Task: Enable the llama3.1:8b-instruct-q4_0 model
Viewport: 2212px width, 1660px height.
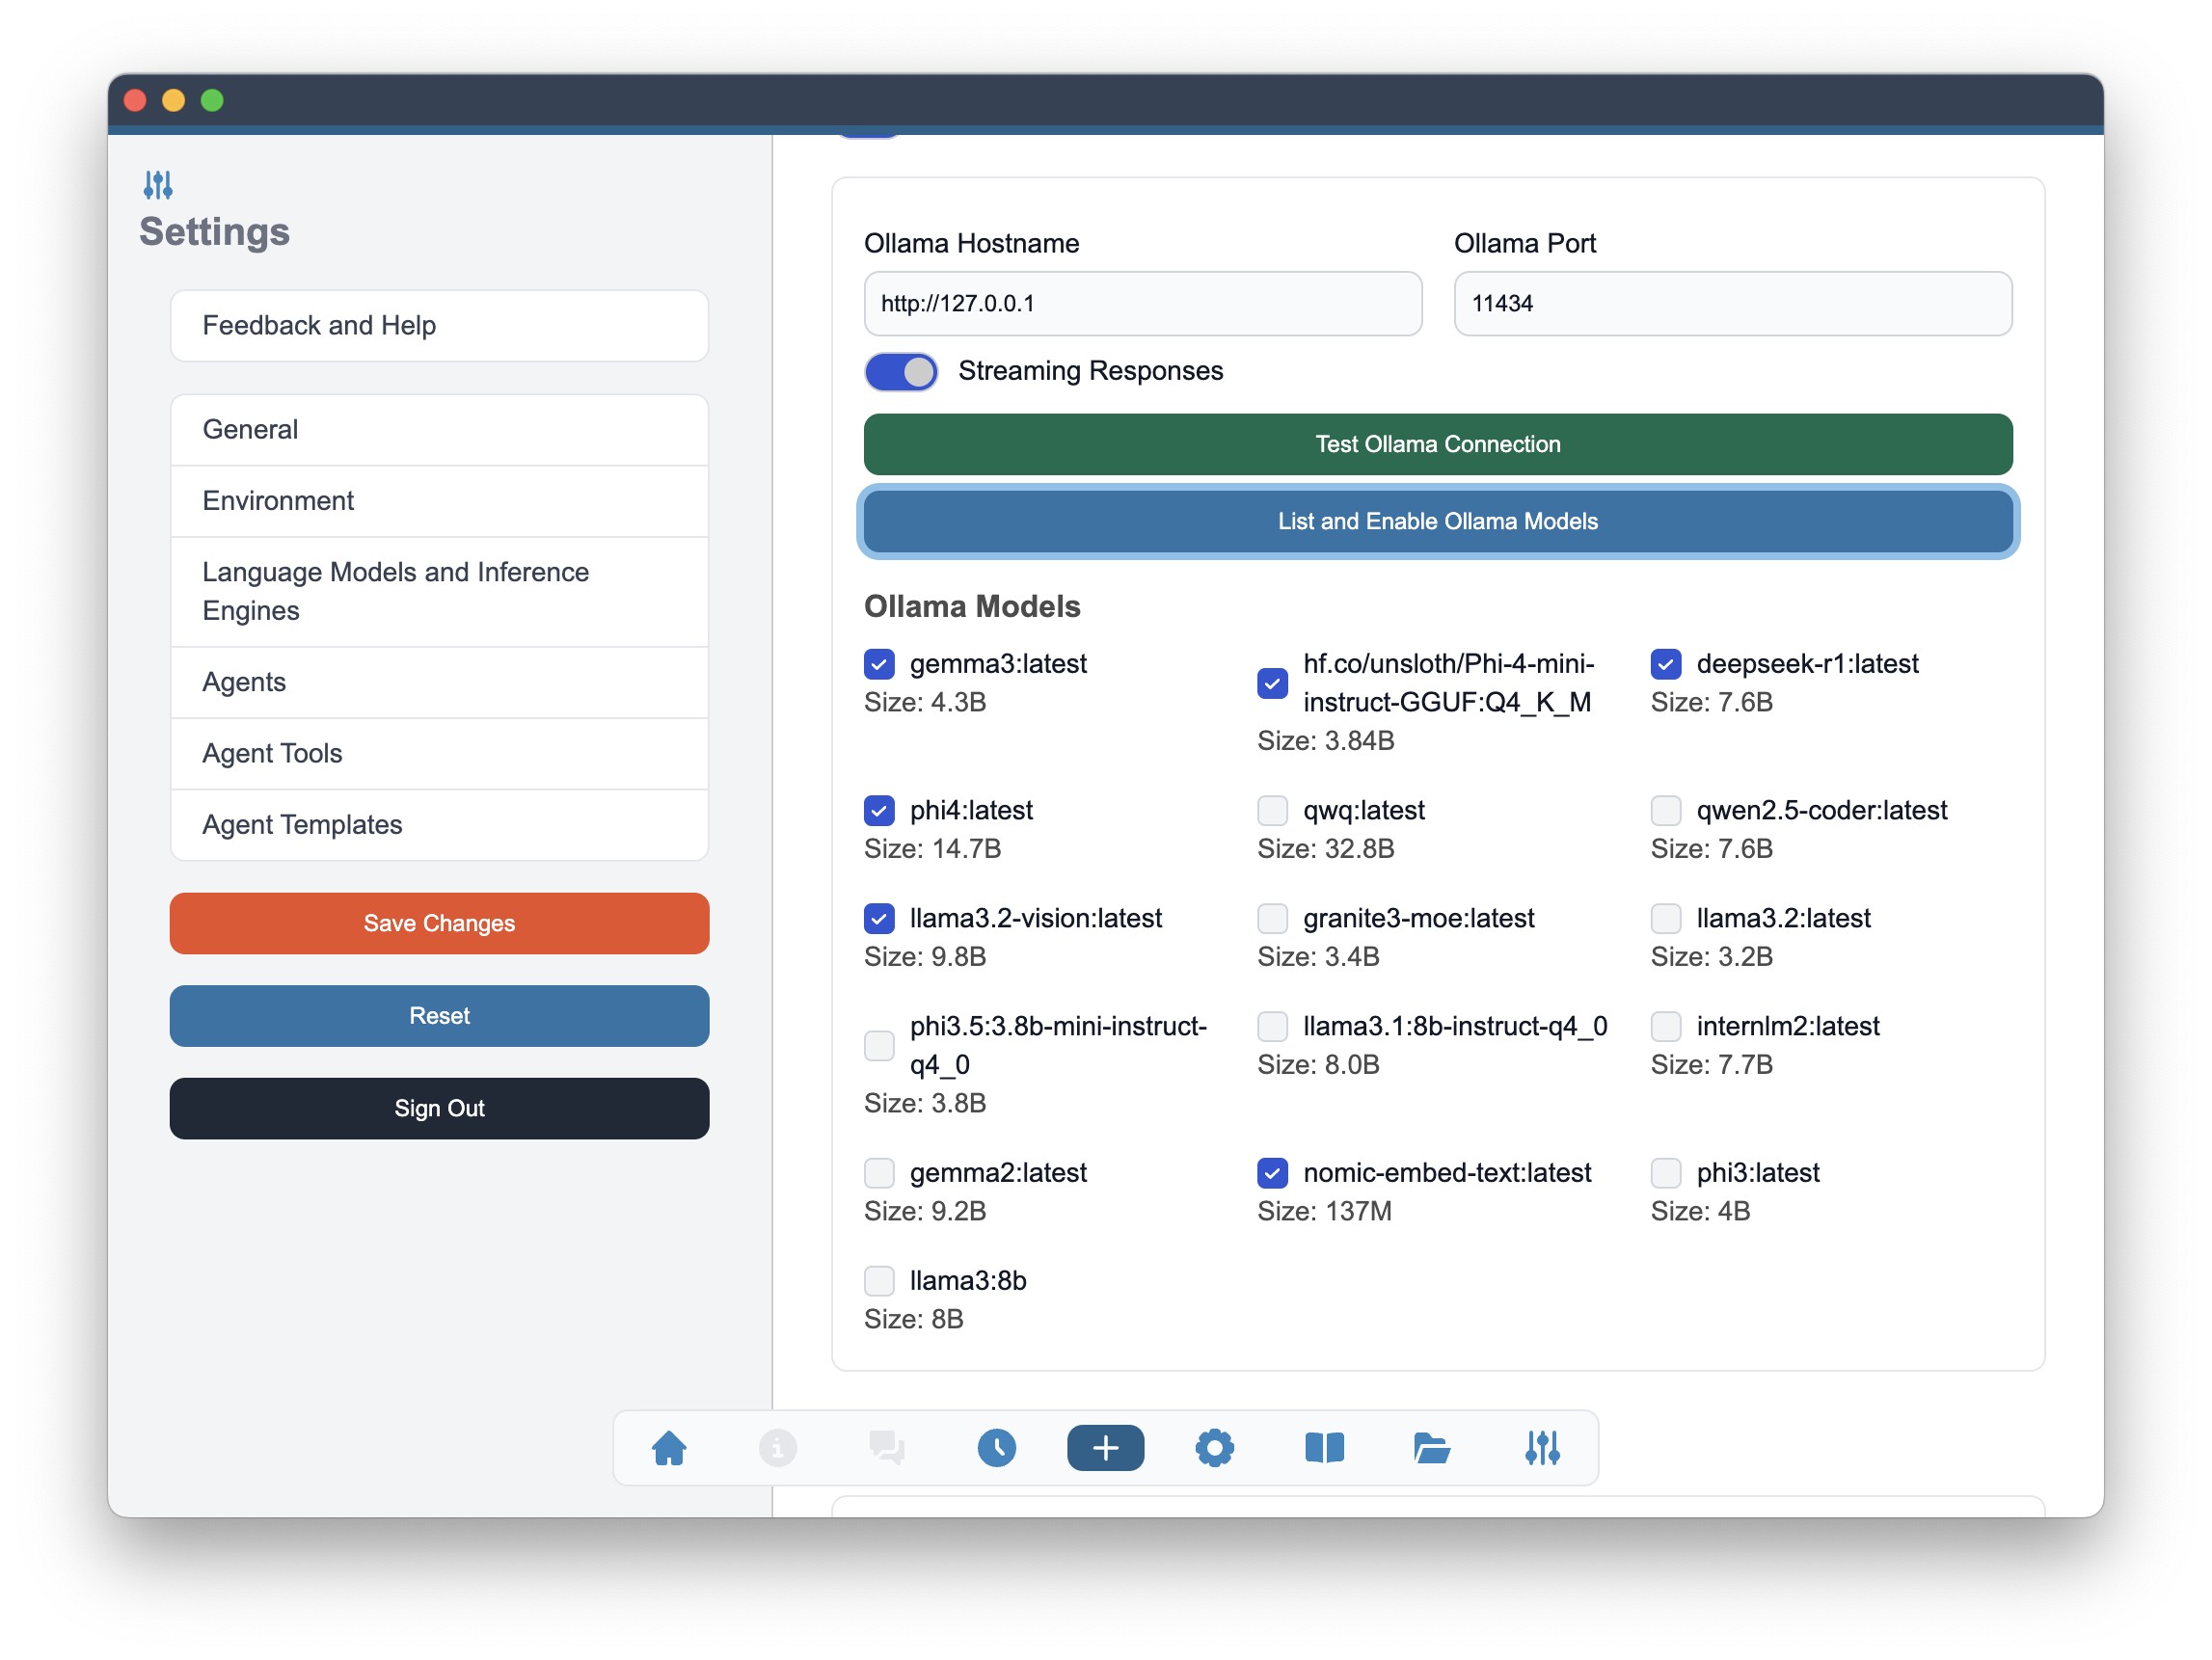Action: (1272, 1026)
